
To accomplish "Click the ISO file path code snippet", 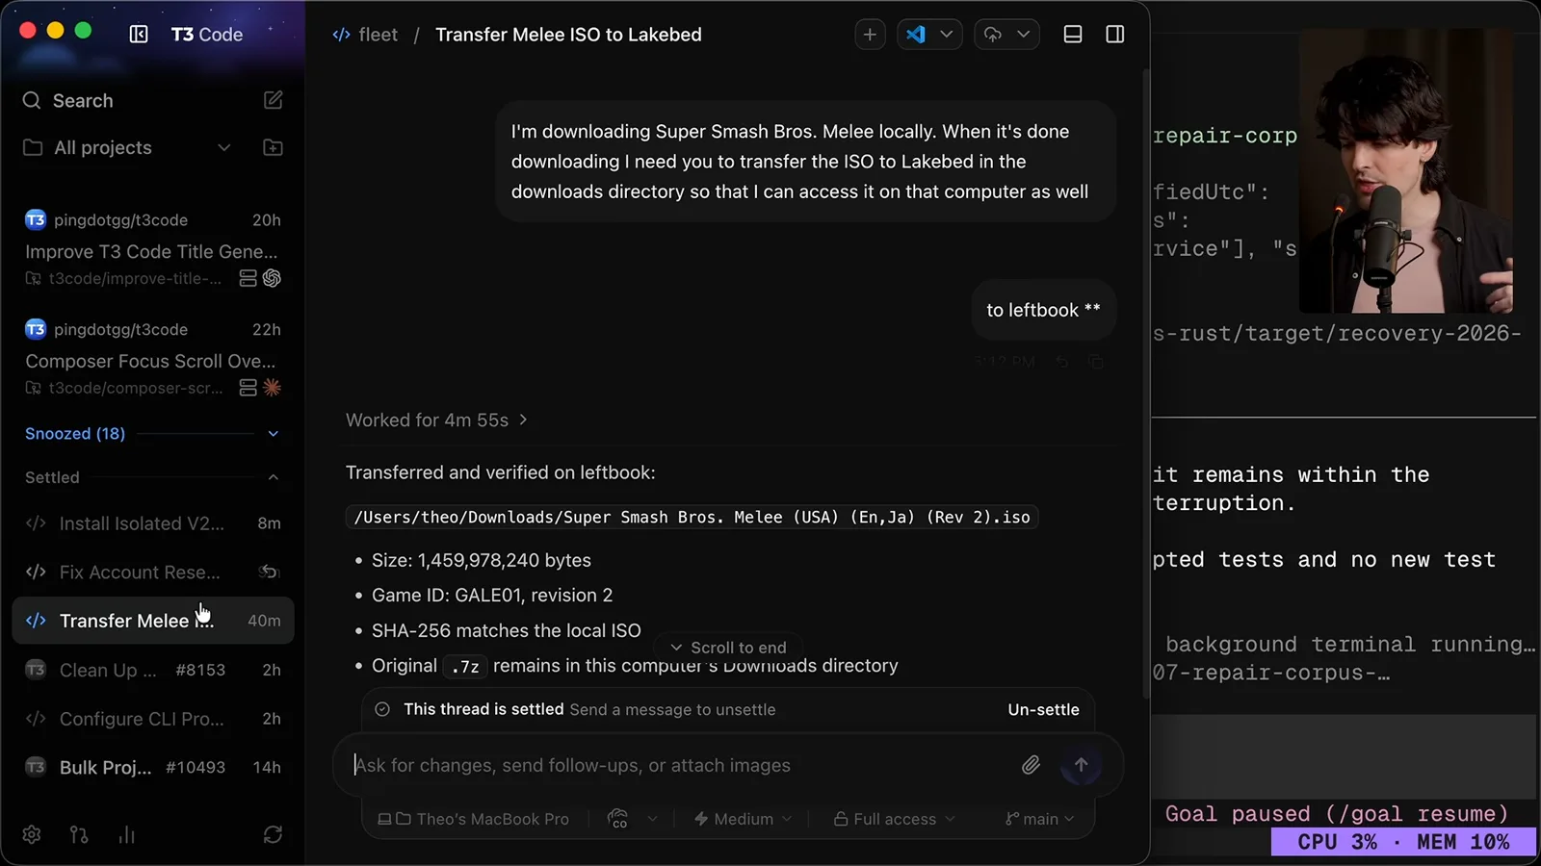I will point(692,517).
